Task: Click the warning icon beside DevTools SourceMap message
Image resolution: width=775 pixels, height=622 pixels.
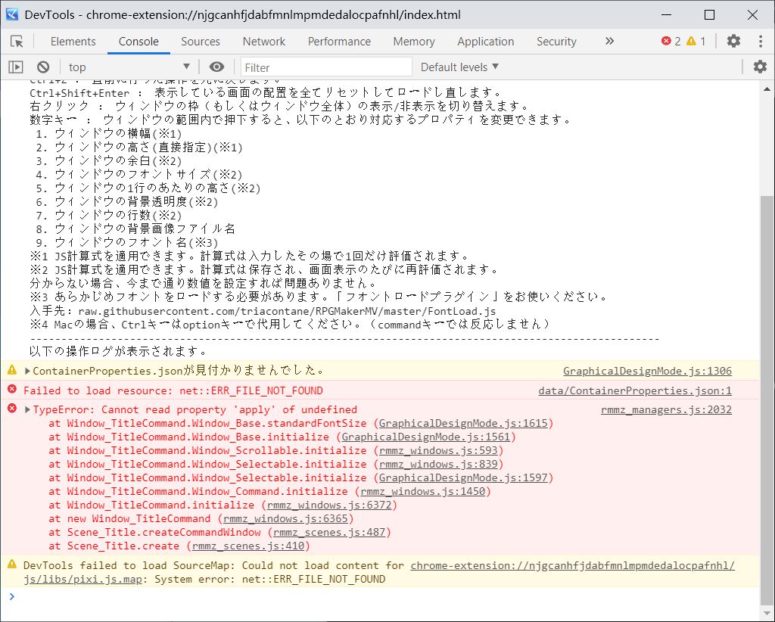Action: coord(12,564)
